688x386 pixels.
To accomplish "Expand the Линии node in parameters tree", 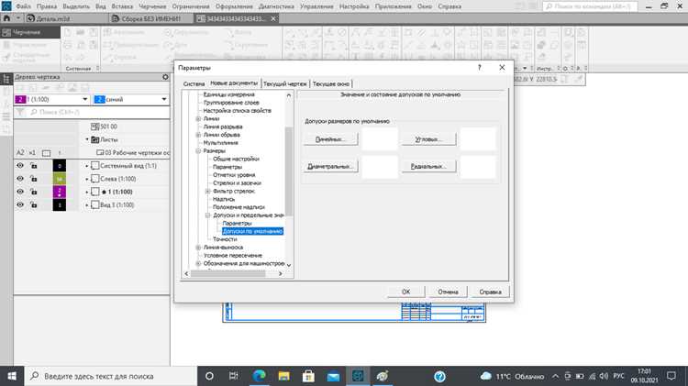I will 198,119.
